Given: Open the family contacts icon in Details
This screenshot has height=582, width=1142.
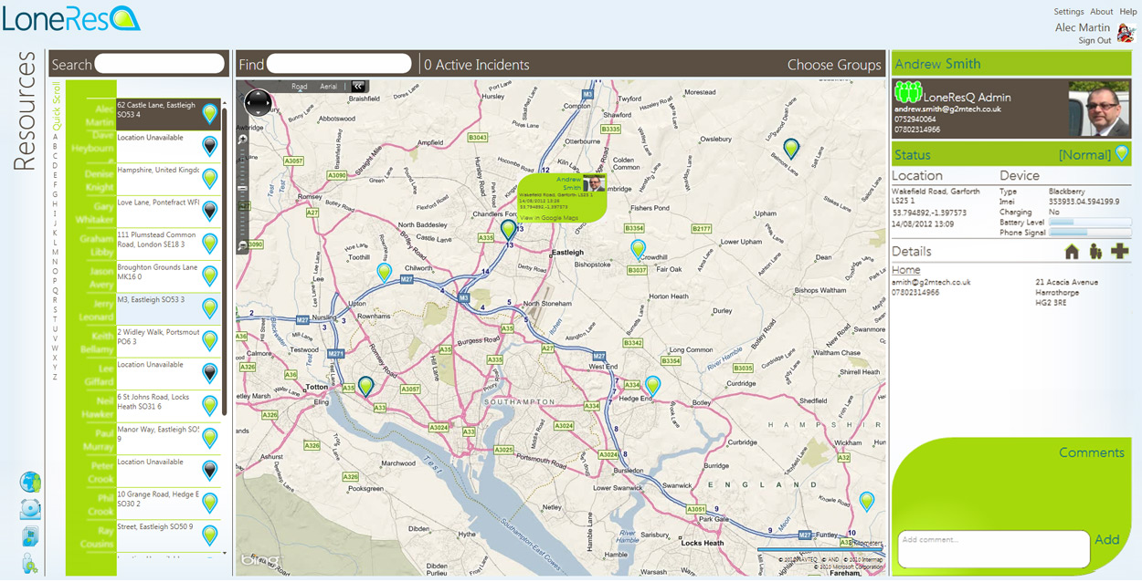Looking at the screenshot, I should [x=1094, y=252].
